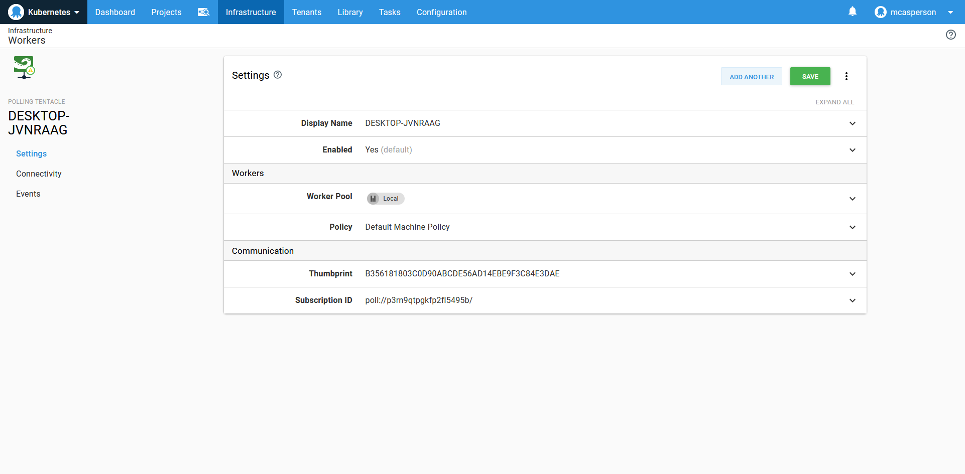Viewport: 965px width, 474px height.
Task: Click the Octopus logo in top bar
Action: click(x=16, y=12)
